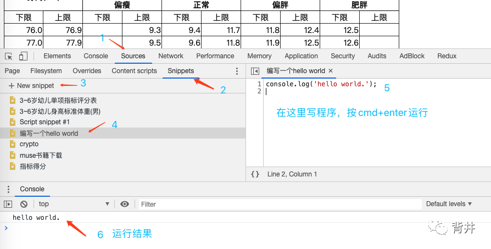
Task: Activate the inspect element picker icon
Action: pos(9,57)
